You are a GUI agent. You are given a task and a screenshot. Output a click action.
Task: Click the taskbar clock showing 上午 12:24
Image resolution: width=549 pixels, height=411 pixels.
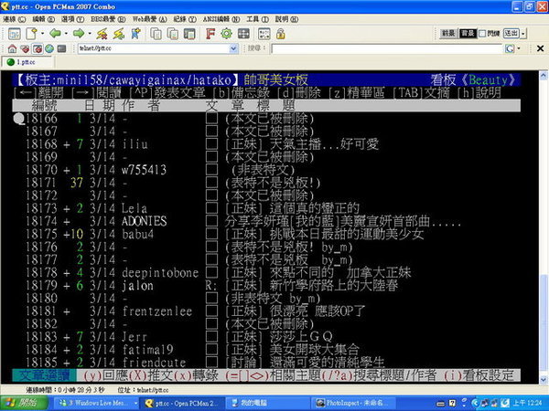pyautogui.click(x=528, y=403)
